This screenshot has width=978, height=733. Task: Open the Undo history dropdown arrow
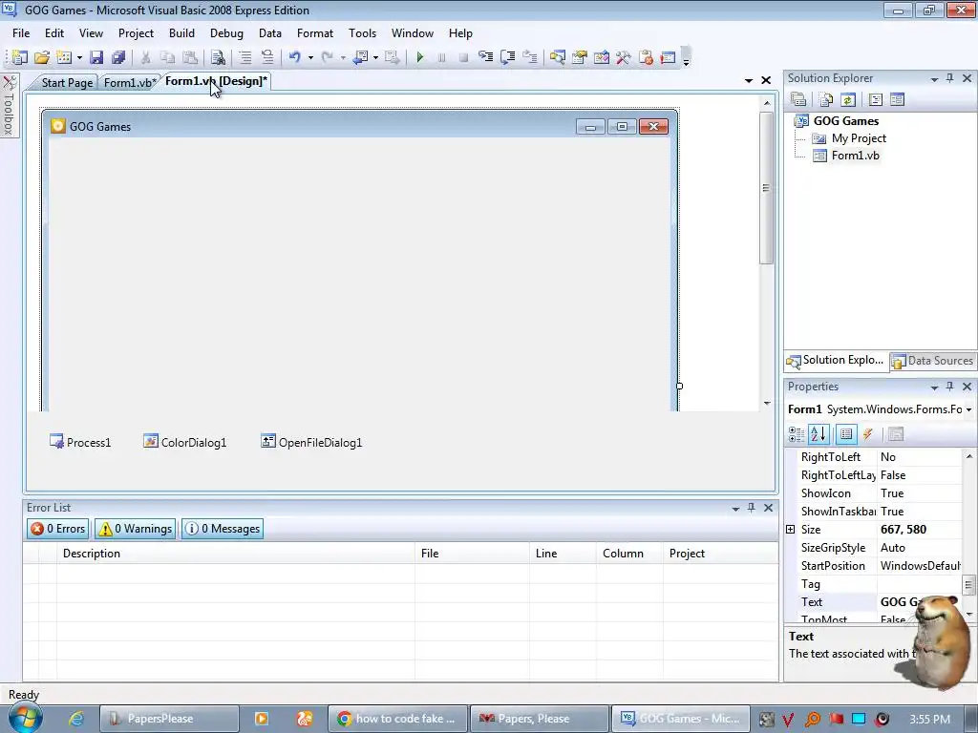pyautogui.click(x=310, y=58)
